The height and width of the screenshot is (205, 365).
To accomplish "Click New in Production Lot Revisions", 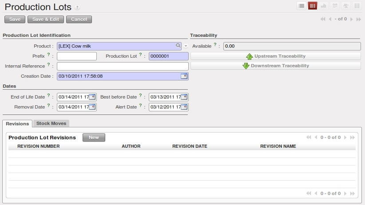I will point(94,138).
